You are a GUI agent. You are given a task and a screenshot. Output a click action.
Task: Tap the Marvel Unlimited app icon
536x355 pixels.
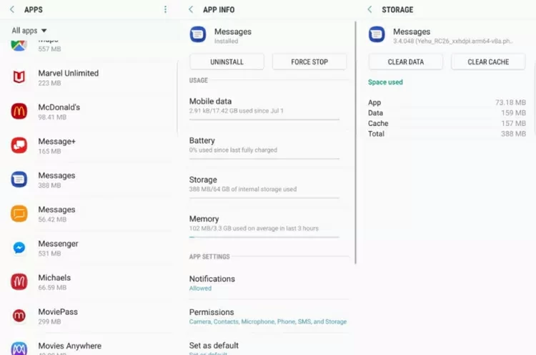click(x=19, y=77)
